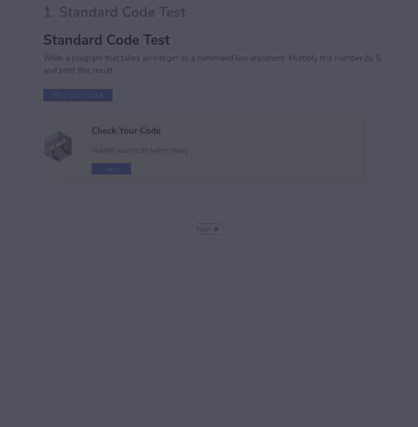
Task: Select the 'Submit your code when ready' text
Action: pos(140,150)
